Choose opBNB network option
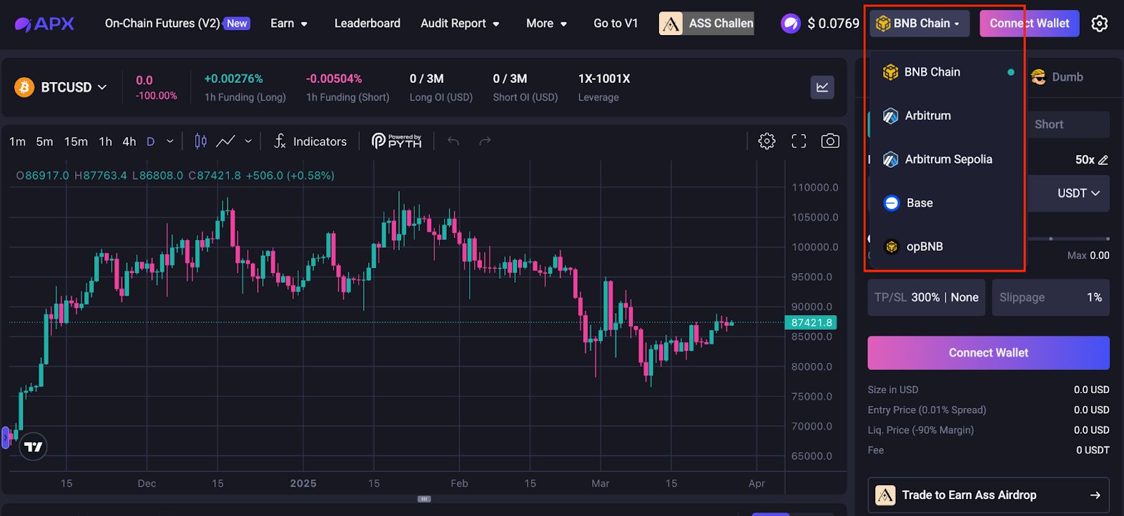The height and width of the screenshot is (516, 1124). coord(924,246)
